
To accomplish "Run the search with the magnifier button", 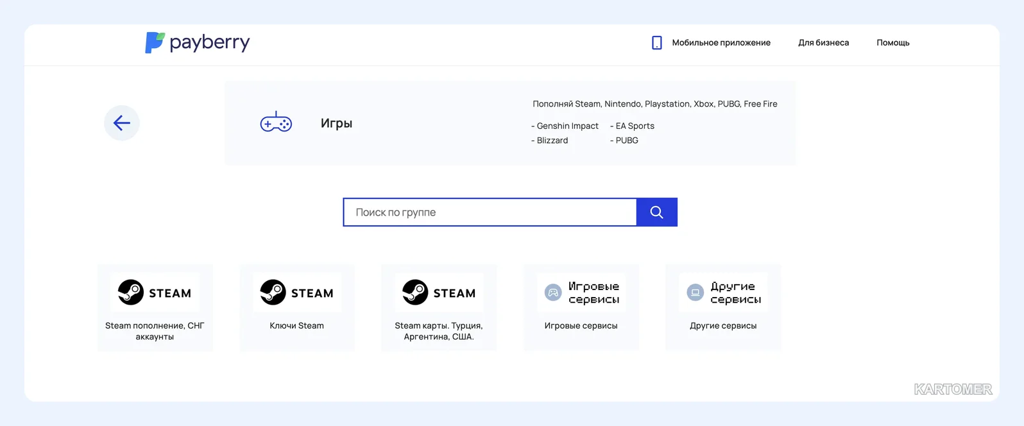I will (656, 212).
